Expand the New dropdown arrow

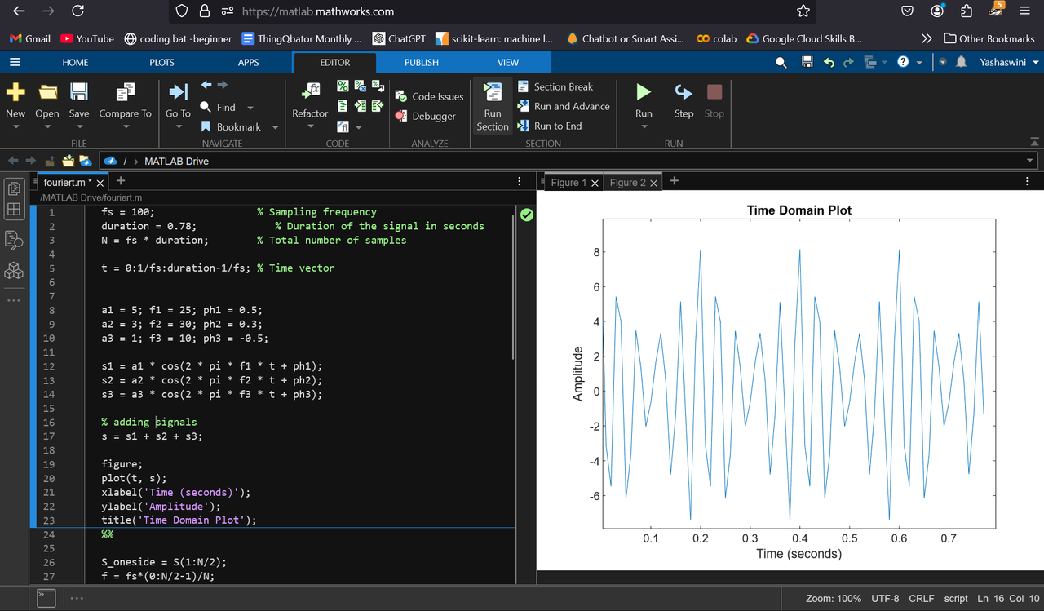tap(15, 126)
